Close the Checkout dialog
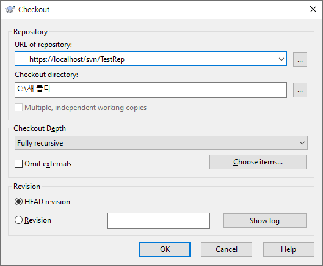The height and width of the screenshot is (266, 323). (x=313, y=9)
